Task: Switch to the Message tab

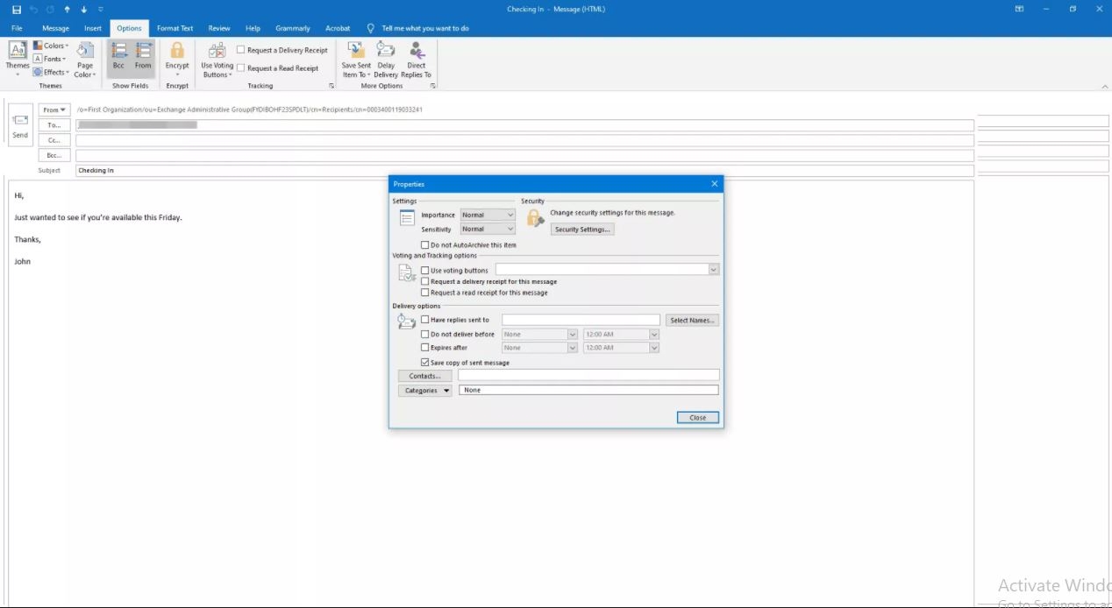Action: point(55,28)
